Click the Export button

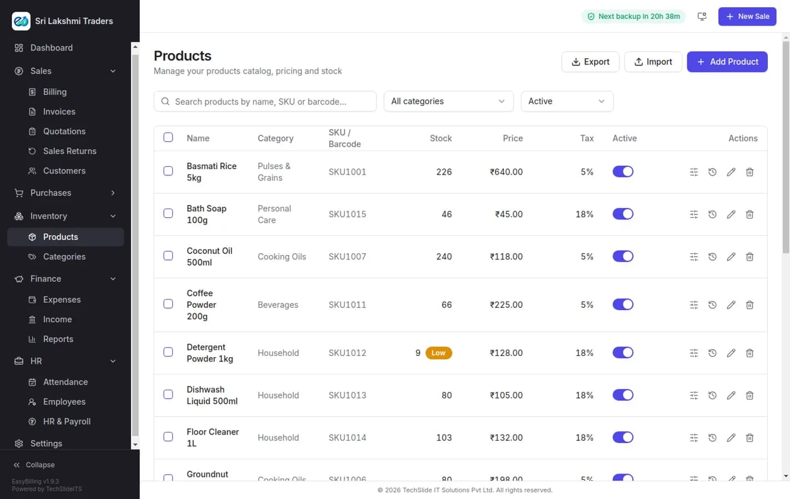click(590, 62)
